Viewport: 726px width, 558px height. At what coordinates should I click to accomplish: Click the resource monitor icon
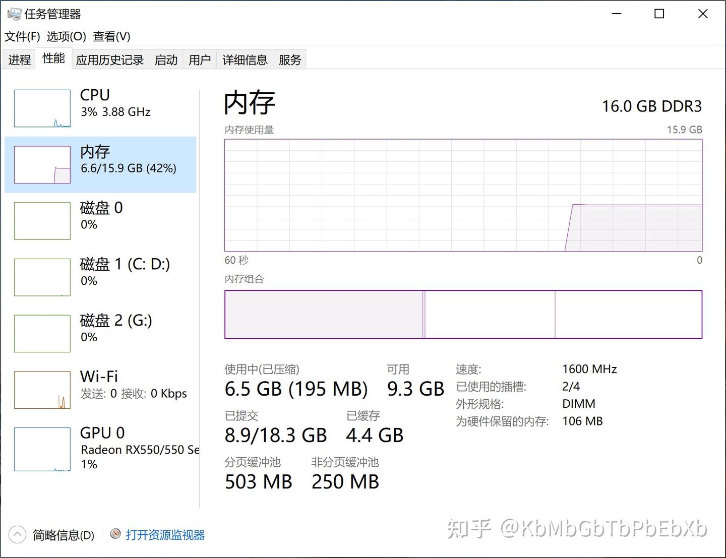pos(115,534)
